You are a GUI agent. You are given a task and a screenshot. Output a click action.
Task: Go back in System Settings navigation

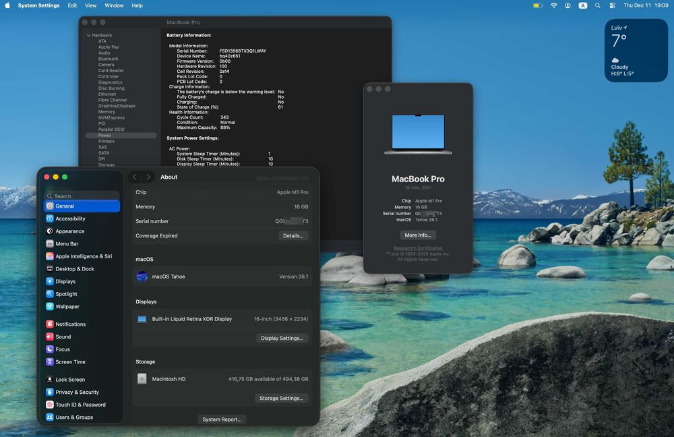[135, 177]
